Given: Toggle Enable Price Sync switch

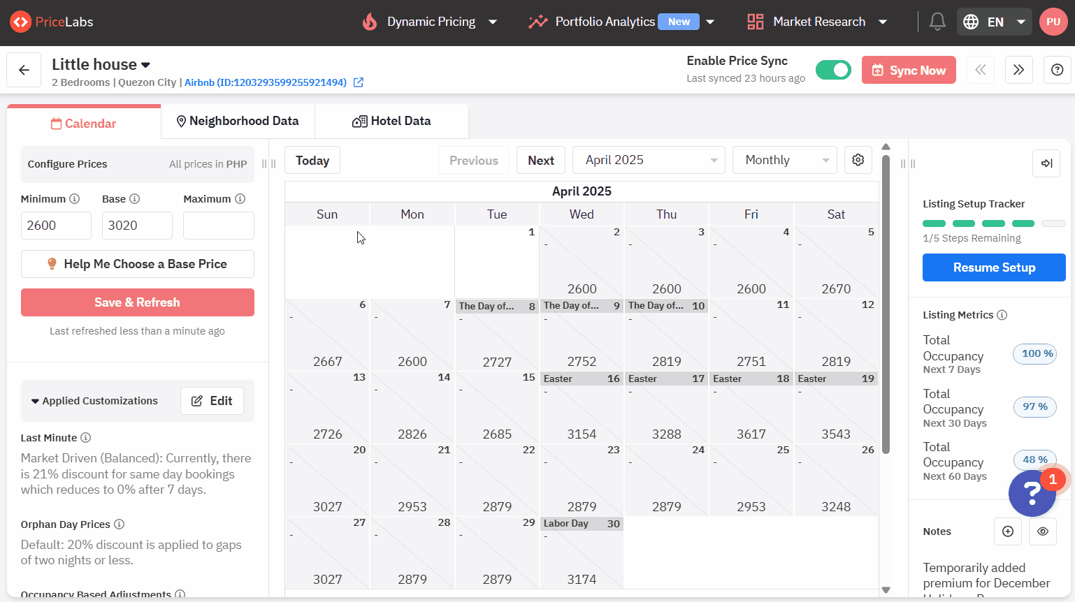Looking at the screenshot, I should click(833, 70).
